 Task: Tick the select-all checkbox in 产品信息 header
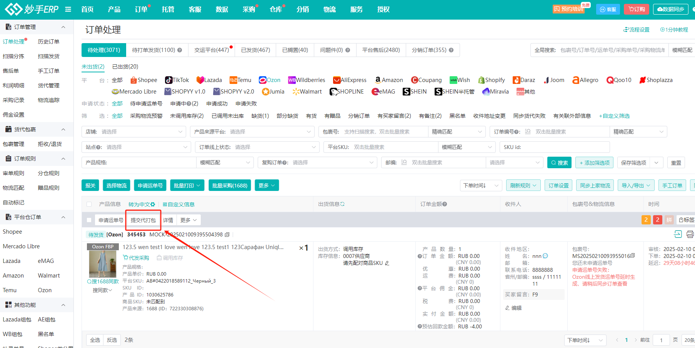tap(89, 204)
